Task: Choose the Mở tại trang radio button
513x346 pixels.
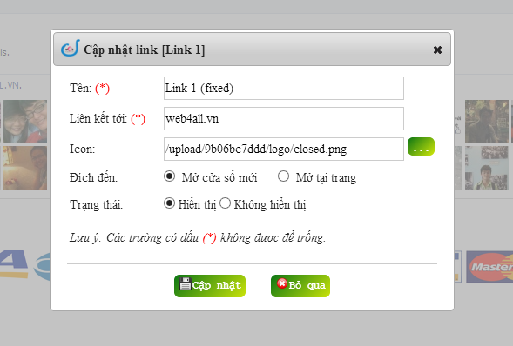Action: pyautogui.click(x=283, y=176)
